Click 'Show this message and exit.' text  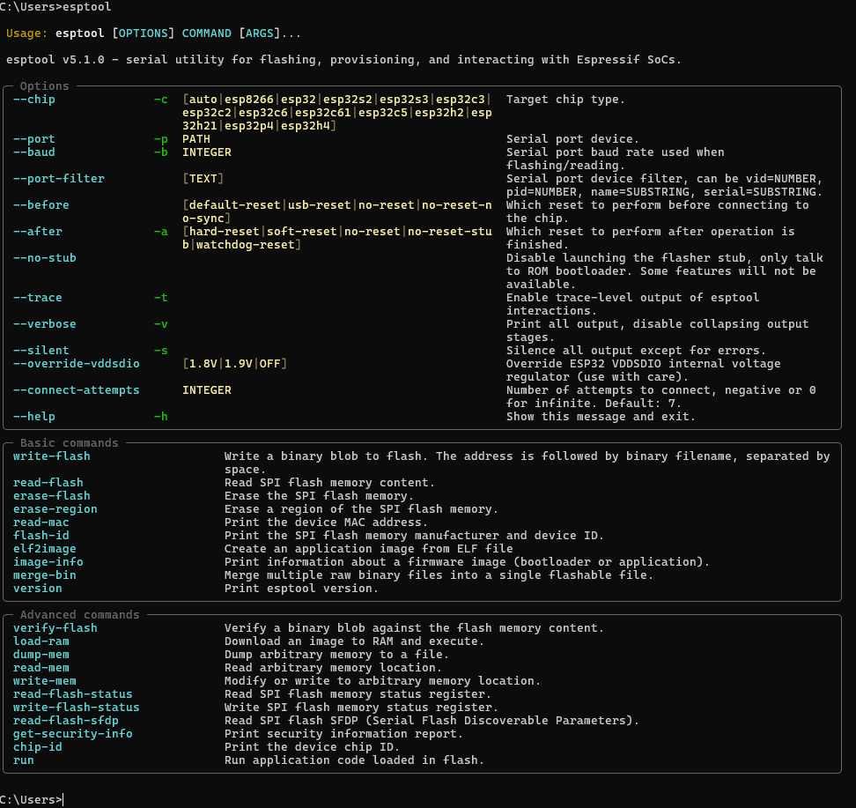(601, 417)
